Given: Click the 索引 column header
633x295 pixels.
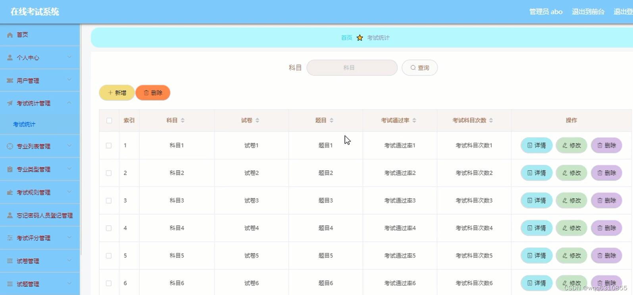Looking at the screenshot, I should point(129,120).
